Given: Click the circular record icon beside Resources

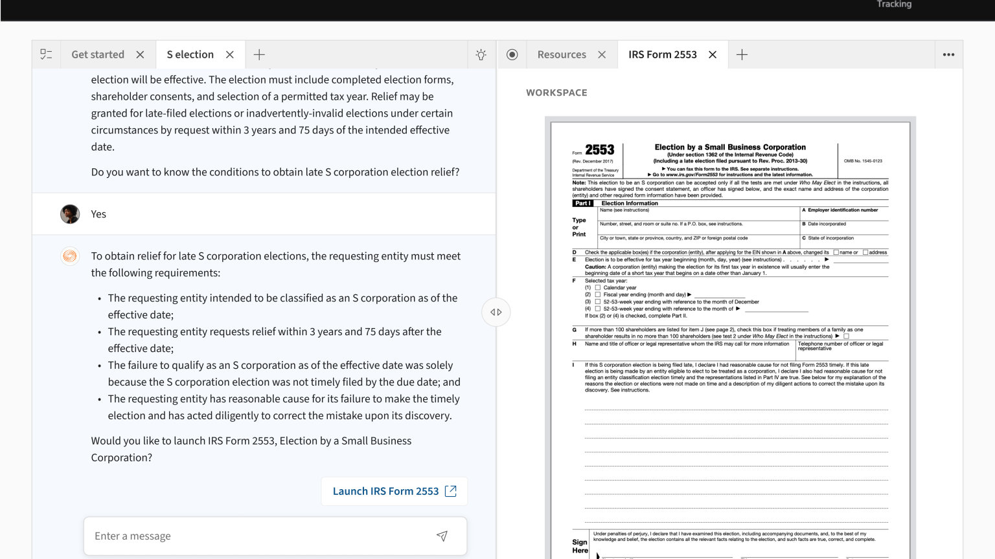Looking at the screenshot, I should tap(512, 55).
